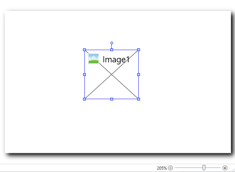Click the bottom-right resize handle of Image1
The height and width of the screenshot is (172, 235).
[x=139, y=99]
